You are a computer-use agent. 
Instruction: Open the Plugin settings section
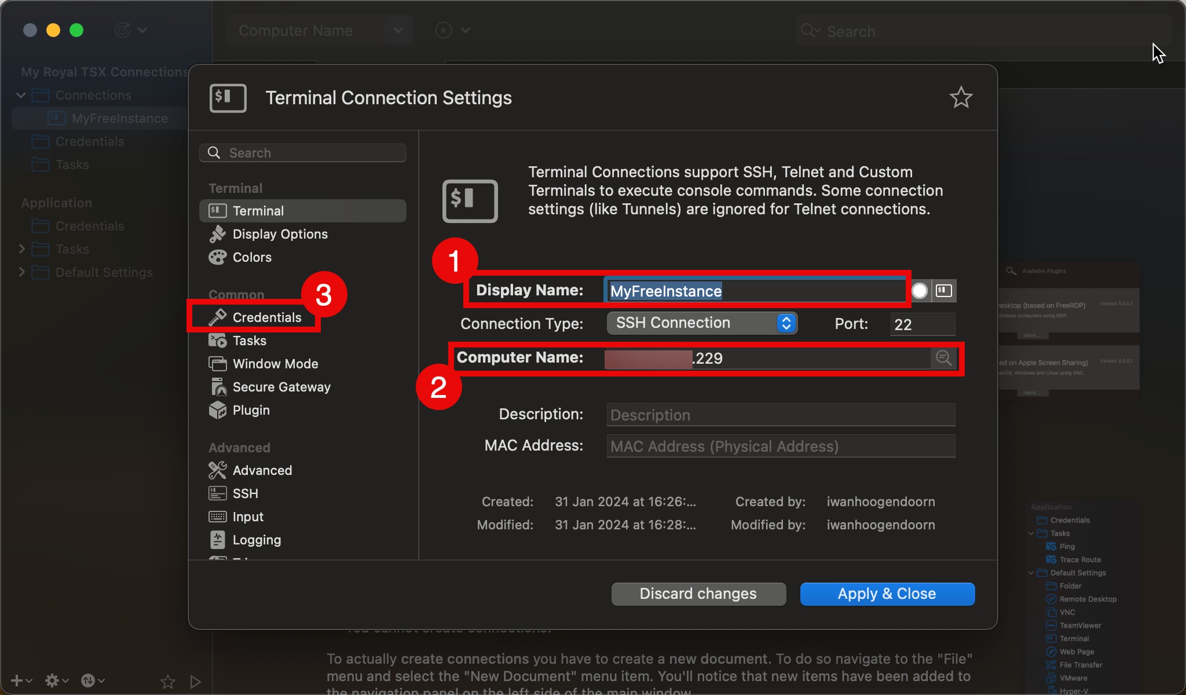pos(251,410)
